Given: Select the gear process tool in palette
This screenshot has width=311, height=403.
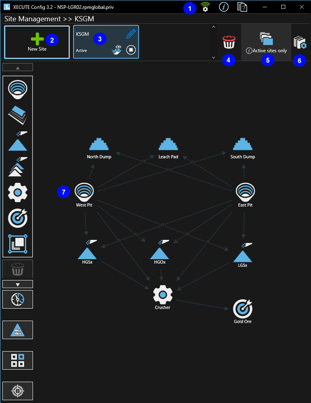Looking at the screenshot, I should pyautogui.click(x=18, y=193).
